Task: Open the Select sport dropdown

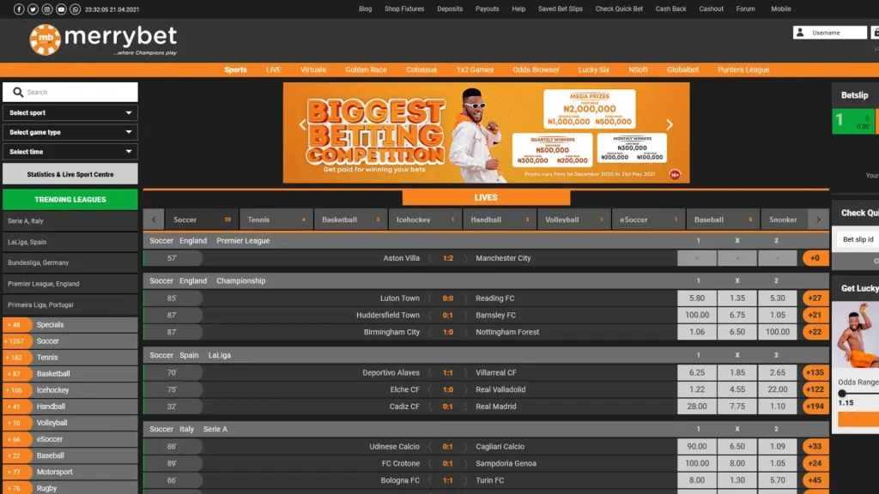Action: (70, 112)
